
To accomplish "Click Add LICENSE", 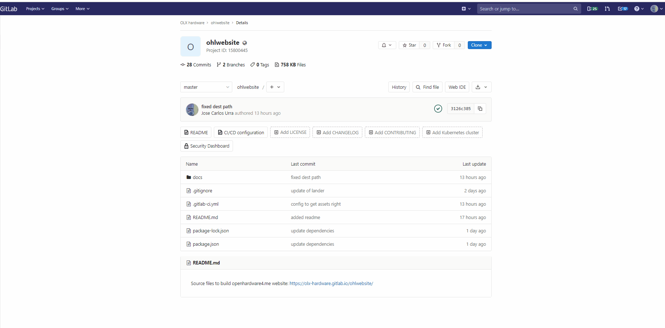I will click(290, 132).
